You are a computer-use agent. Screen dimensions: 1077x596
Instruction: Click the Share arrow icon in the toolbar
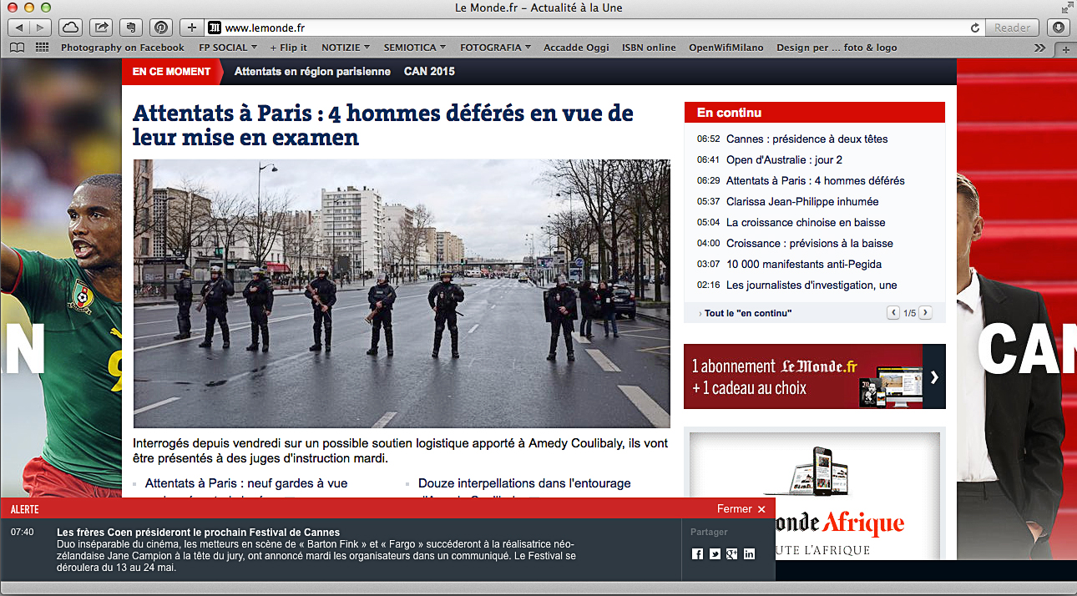(x=101, y=28)
